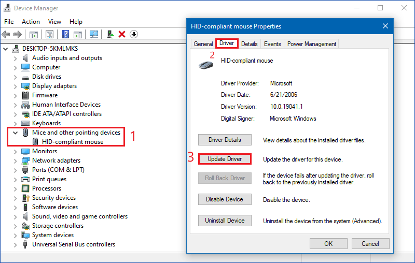Click the Forward arrow toolbar icon

(18, 34)
